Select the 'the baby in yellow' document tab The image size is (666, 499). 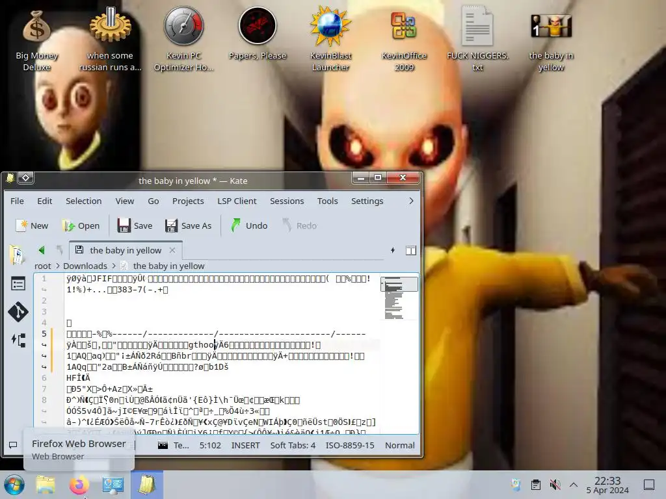126,250
